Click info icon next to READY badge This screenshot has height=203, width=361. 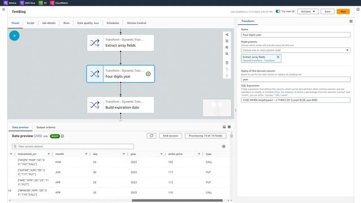coord(63,136)
